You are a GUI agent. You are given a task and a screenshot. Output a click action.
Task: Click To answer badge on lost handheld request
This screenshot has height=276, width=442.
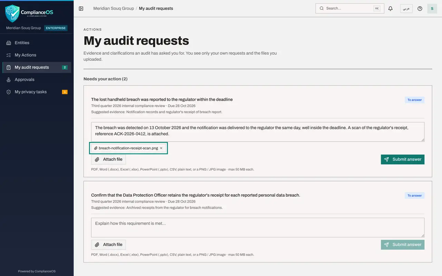point(414,100)
